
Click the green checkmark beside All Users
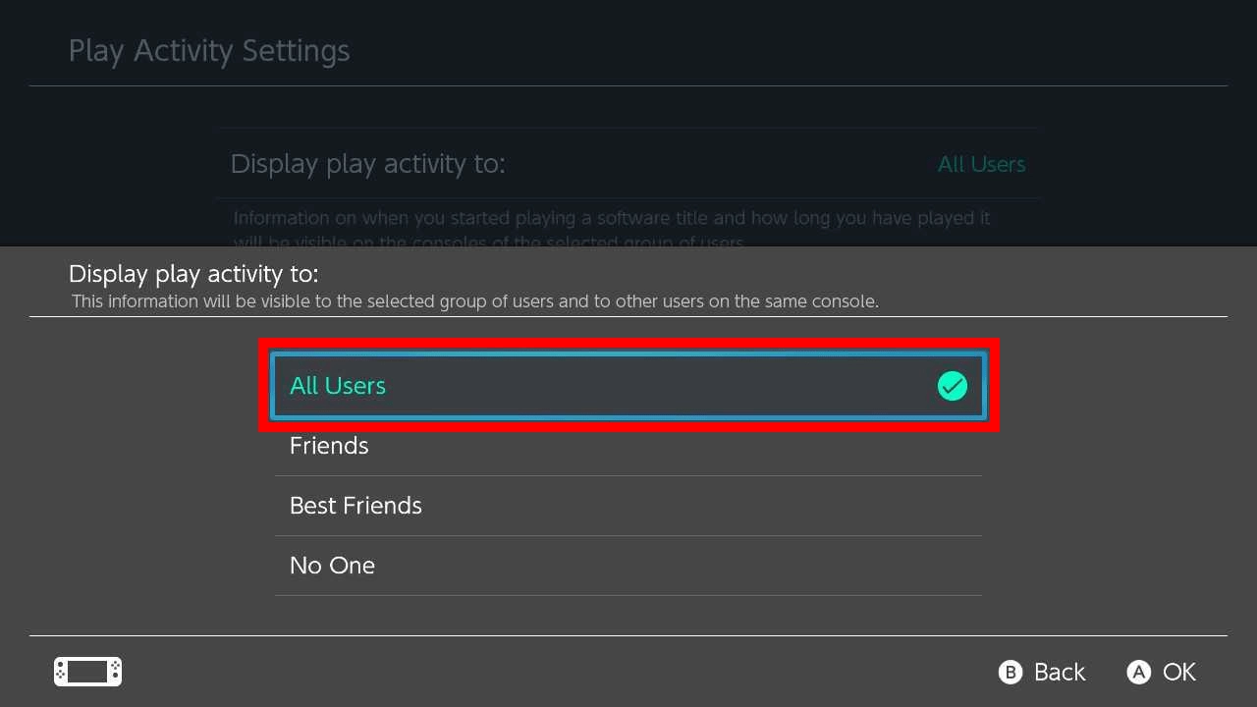click(952, 386)
